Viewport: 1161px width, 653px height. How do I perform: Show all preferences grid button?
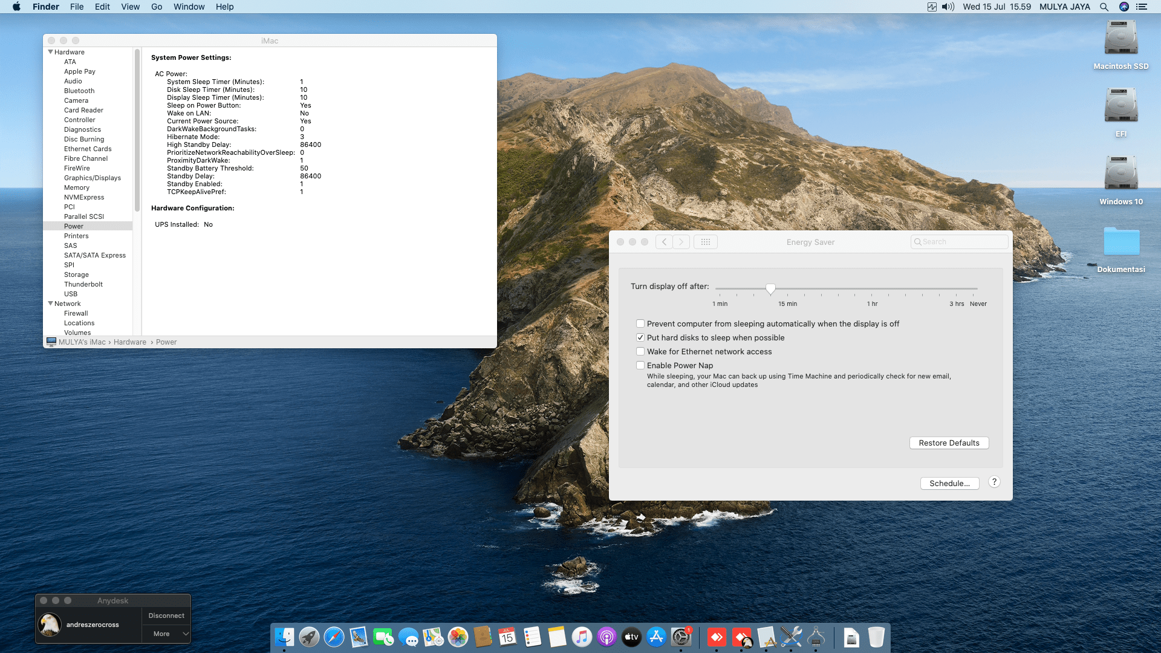click(x=705, y=242)
